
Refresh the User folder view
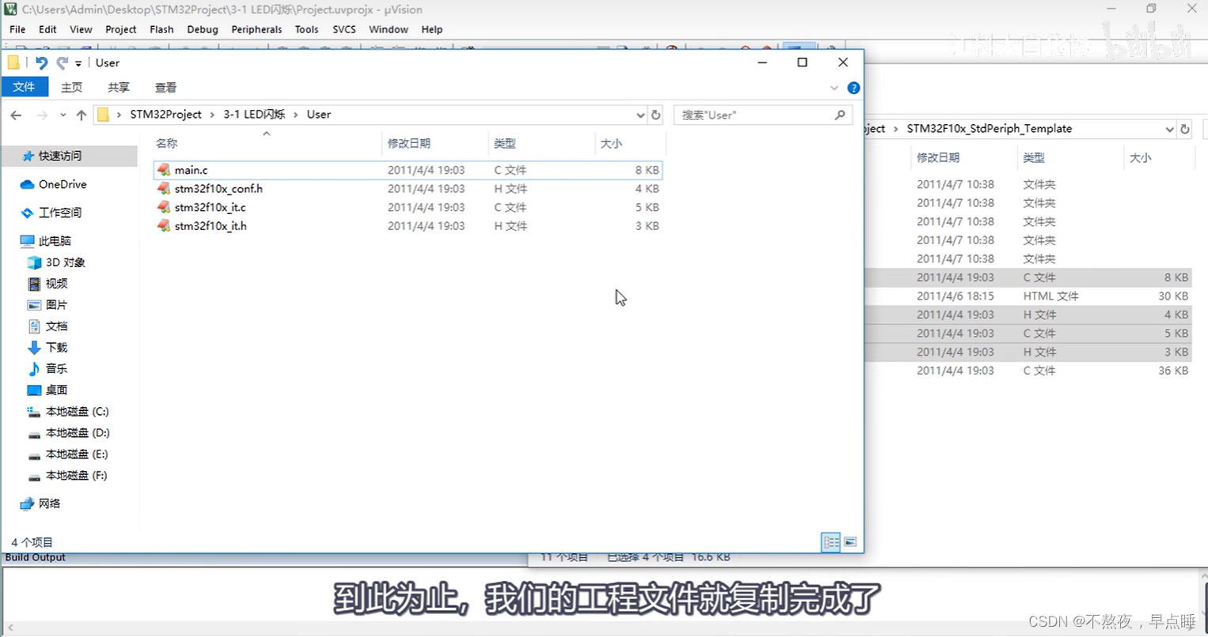pos(656,115)
